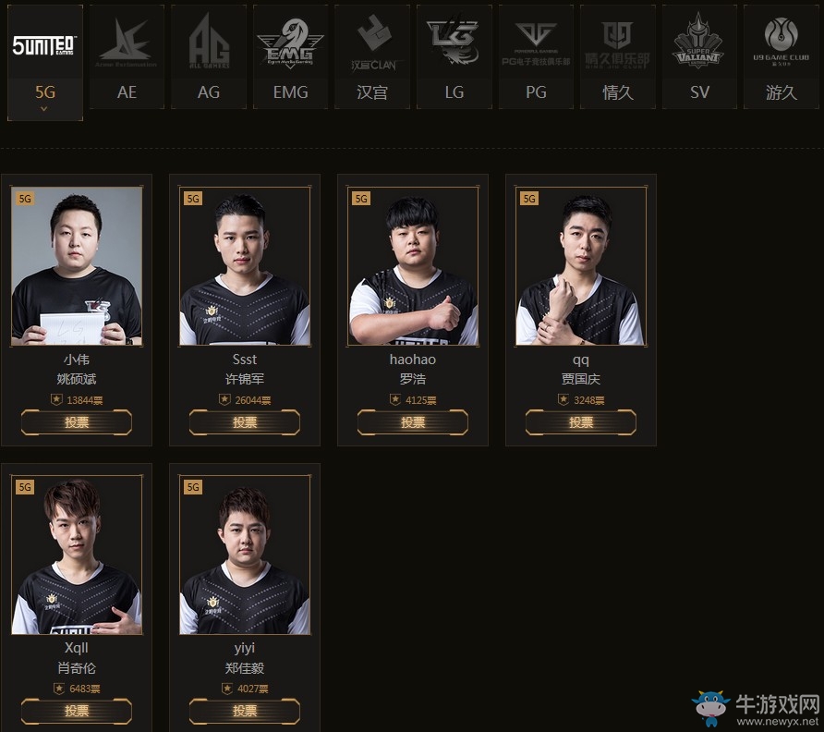Click the 投票 button under haohao
The width and height of the screenshot is (824, 732).
tap(413, 422)
